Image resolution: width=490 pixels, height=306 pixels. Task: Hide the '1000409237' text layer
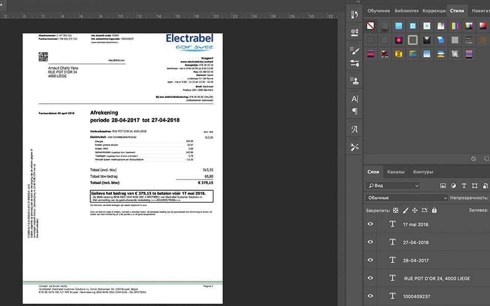[371, 296]
